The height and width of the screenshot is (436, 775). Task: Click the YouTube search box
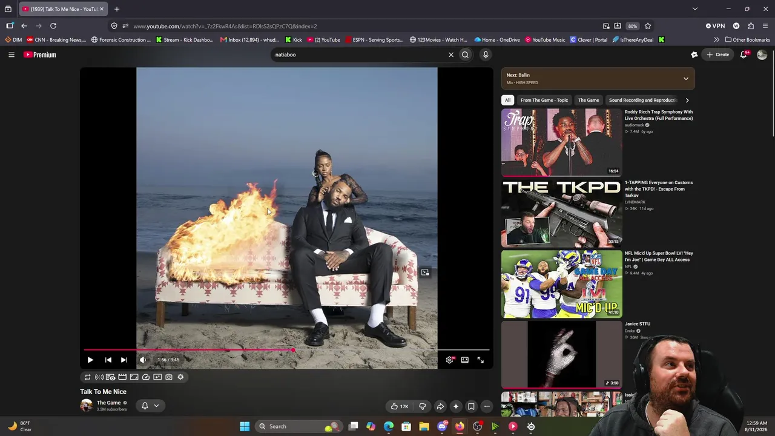coord(360,54)
